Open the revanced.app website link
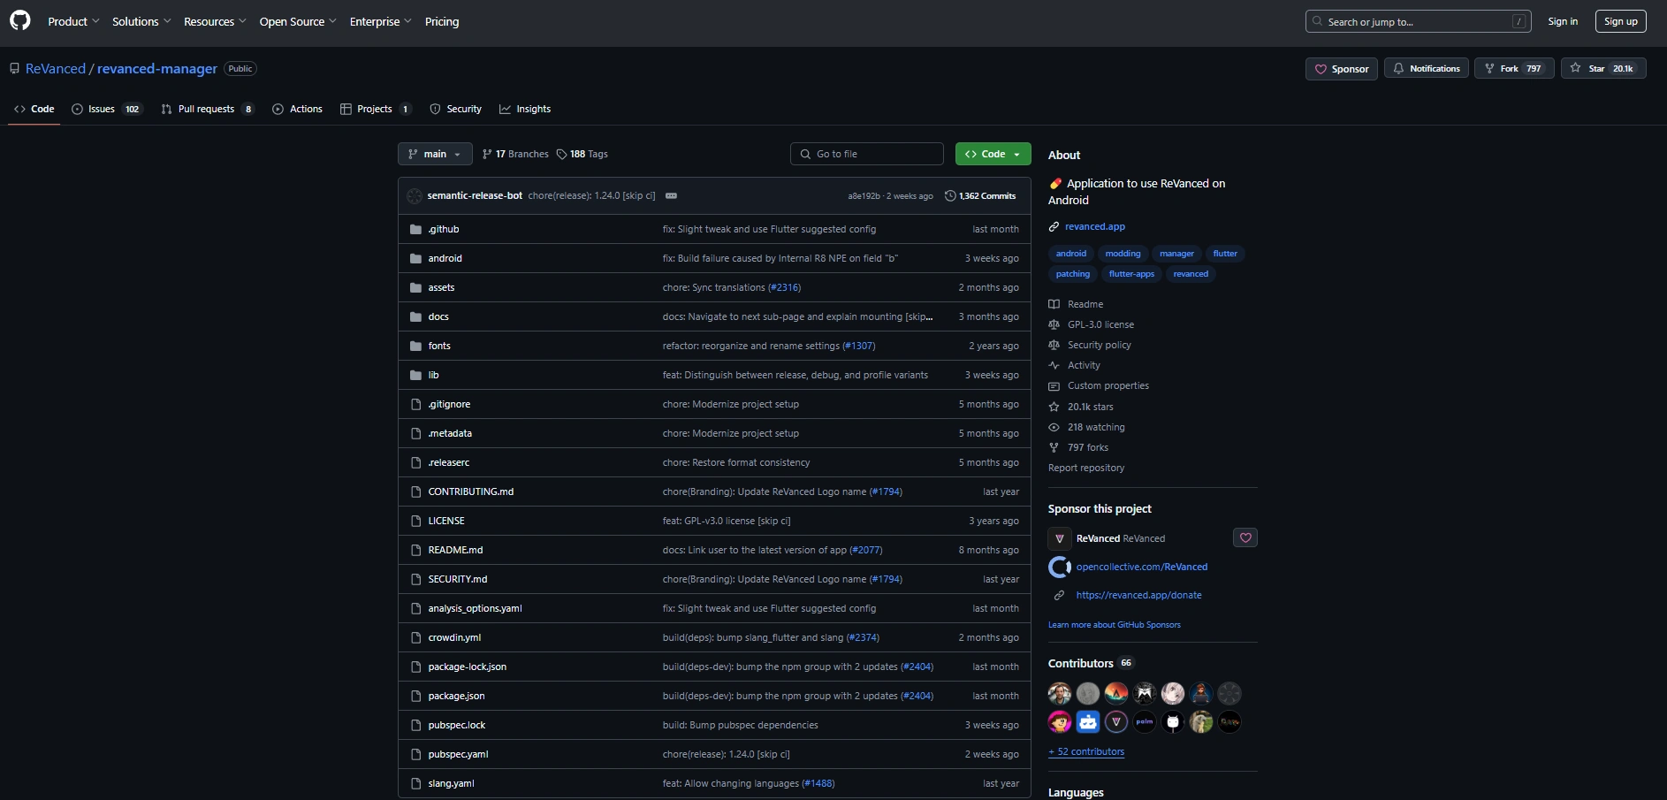Viewport: 1667px width, 800px height. (x=1095, y=226)
